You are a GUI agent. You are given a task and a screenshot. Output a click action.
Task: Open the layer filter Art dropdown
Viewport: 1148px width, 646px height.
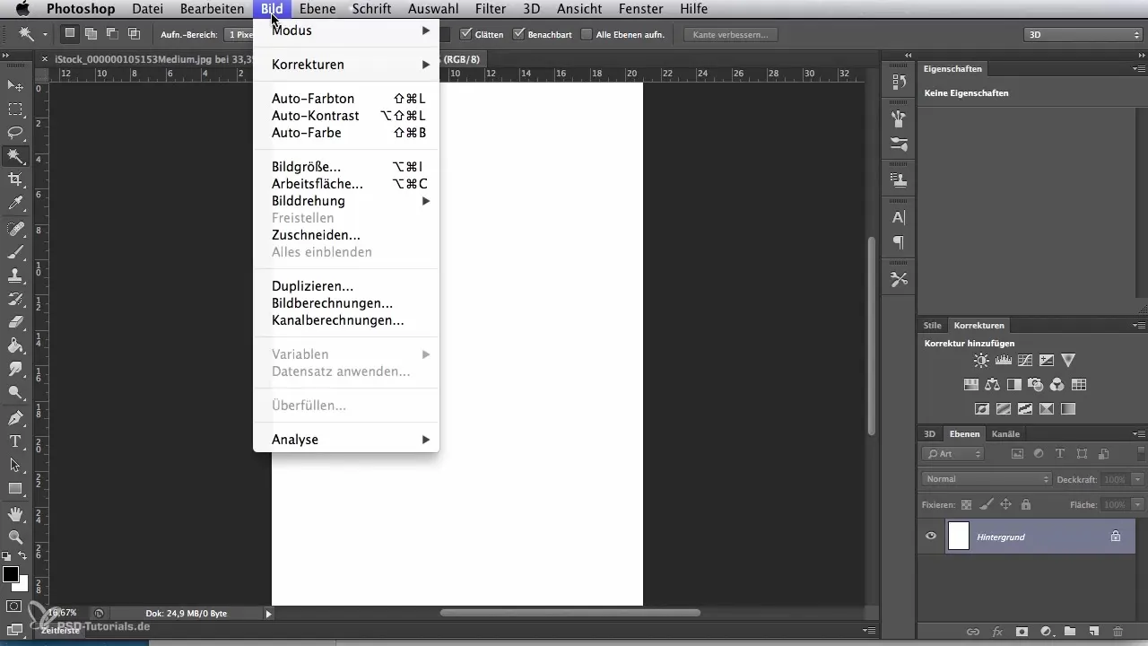952,454
